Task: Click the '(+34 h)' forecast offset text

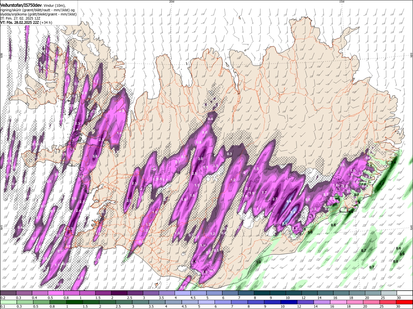Action: [46, 23]
